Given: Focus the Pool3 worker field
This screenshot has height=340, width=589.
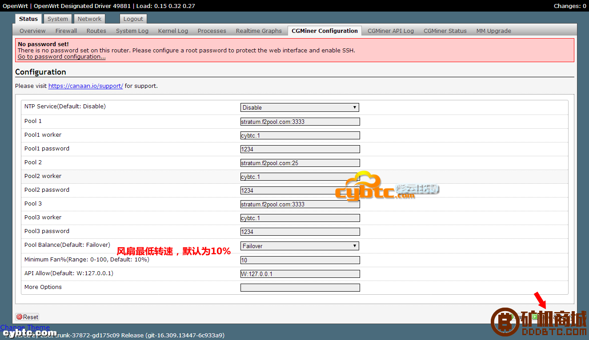Looking at the screenshot, I should pos(300,218).
